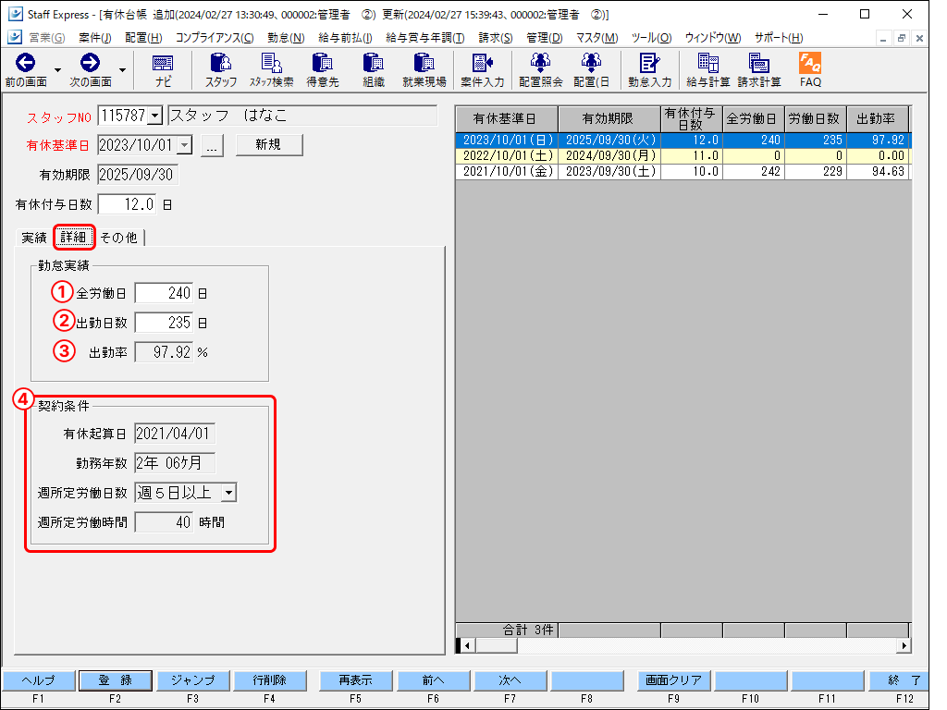Viewport: 947px width, 710px height.
Task: Click the 全労働日 input field
Action: (164, 293)
